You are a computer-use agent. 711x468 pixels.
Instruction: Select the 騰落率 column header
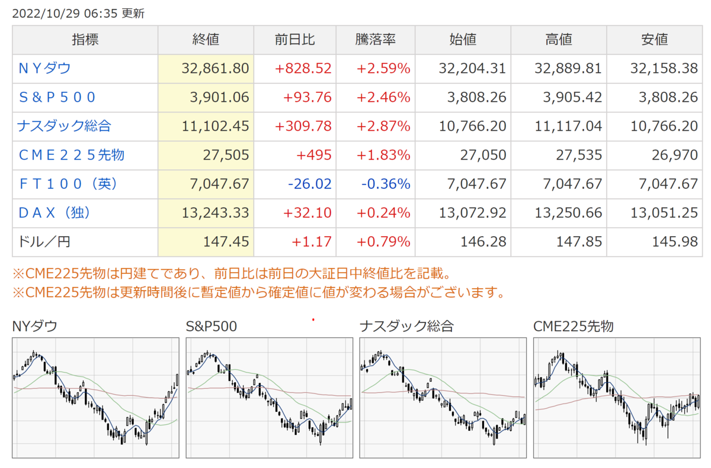376,40
